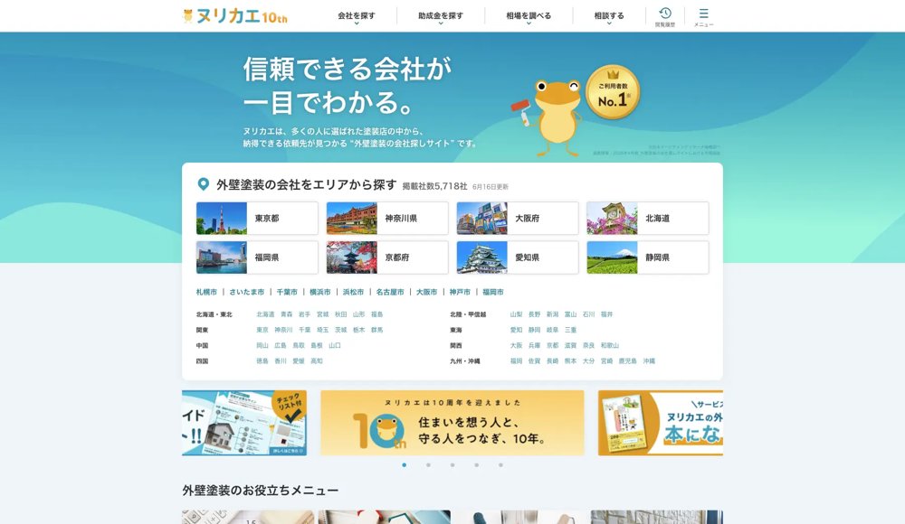Click 長野 prefecture link
The height and width of the screenshot is (524, 905).
point(535,314)
